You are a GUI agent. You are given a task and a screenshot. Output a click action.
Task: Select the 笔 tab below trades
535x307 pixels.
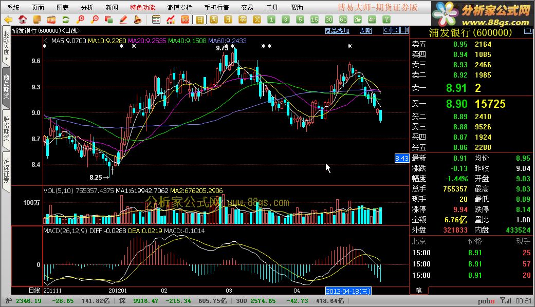419,290
